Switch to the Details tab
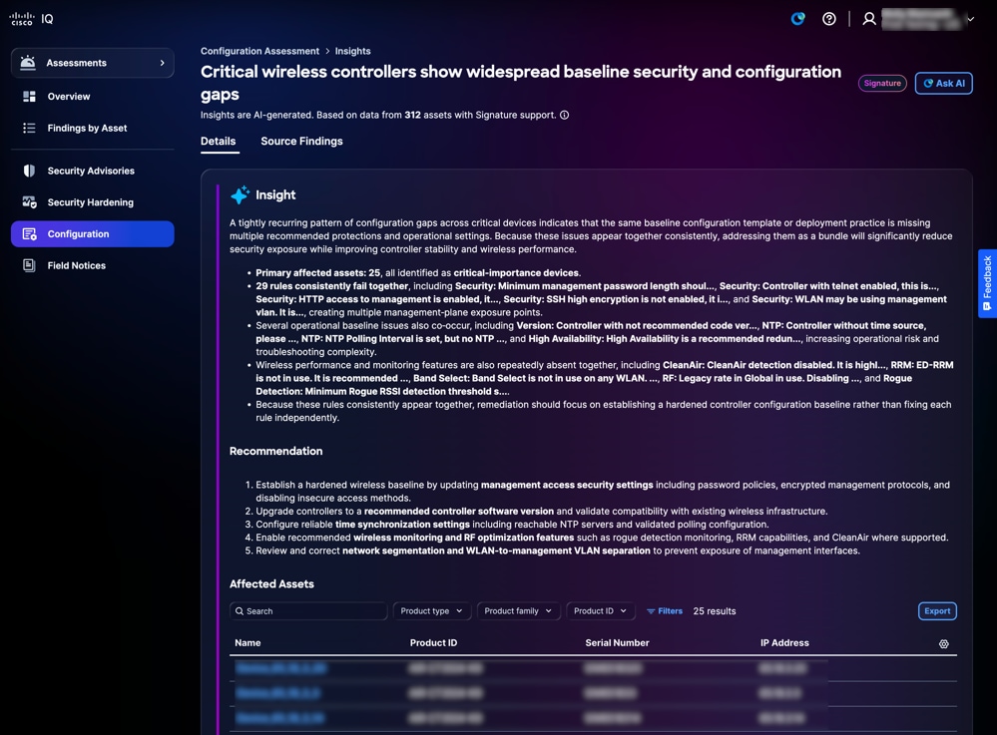Screen dimensions: 997x735 point(219,142)
